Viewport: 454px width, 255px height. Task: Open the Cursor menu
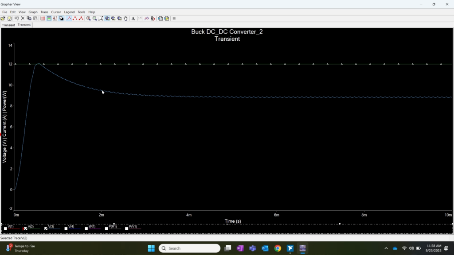pos(56,12)
